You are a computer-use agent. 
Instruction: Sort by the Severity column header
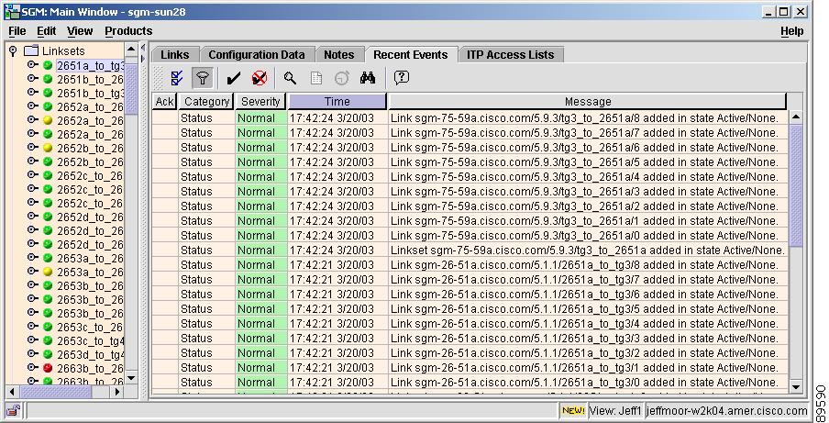pos(260,102)
